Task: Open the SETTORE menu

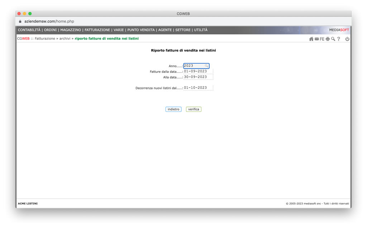Action: click(183, 30)
